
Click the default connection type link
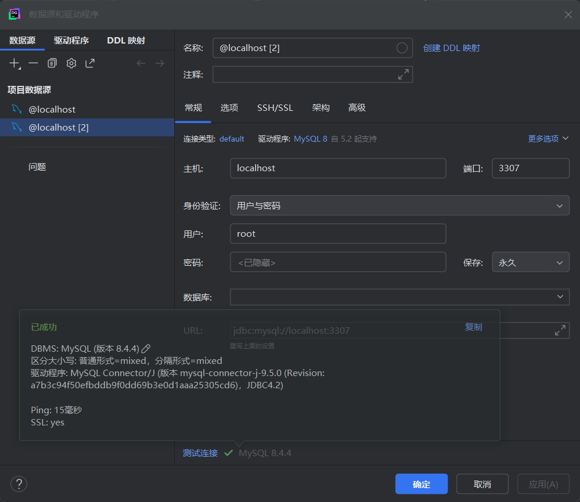(x=232, y=139)
